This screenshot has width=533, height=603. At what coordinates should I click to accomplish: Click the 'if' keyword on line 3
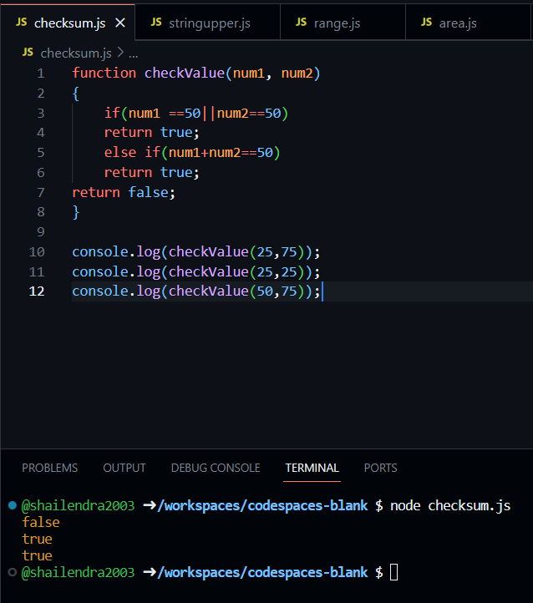pyautogui.click(x=112, y=113)
